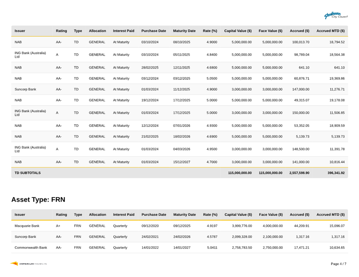Viewport: 359px width, 277px height.
Task: Click 'Rate (%)' header in the FRN table
Action: tap(210, 215)
